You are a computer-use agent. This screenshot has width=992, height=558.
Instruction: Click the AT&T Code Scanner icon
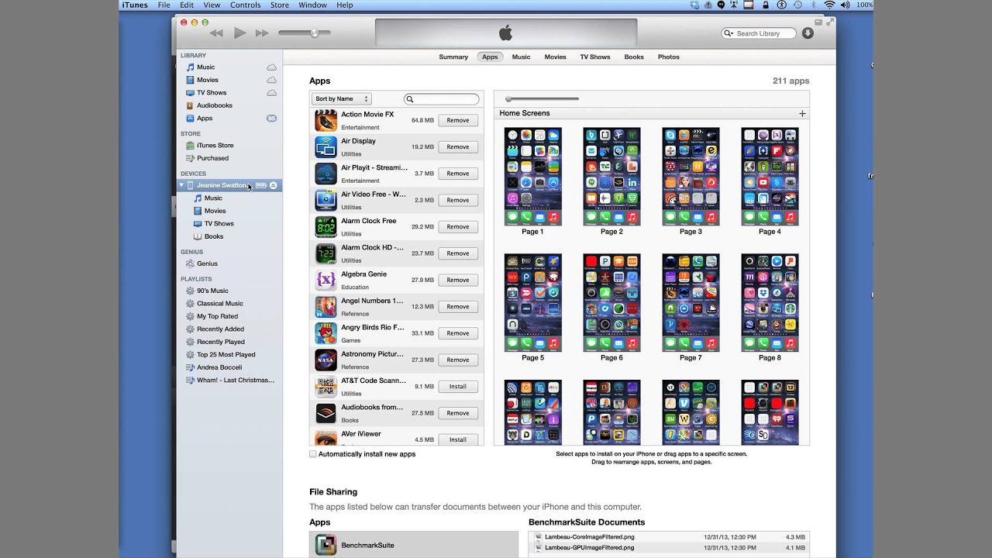click(325, 386)
